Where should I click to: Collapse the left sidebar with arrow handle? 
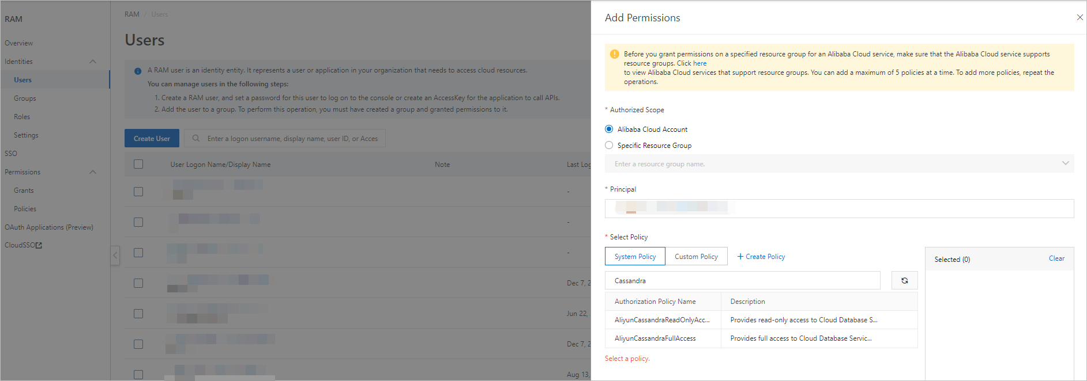pos(115,255)
